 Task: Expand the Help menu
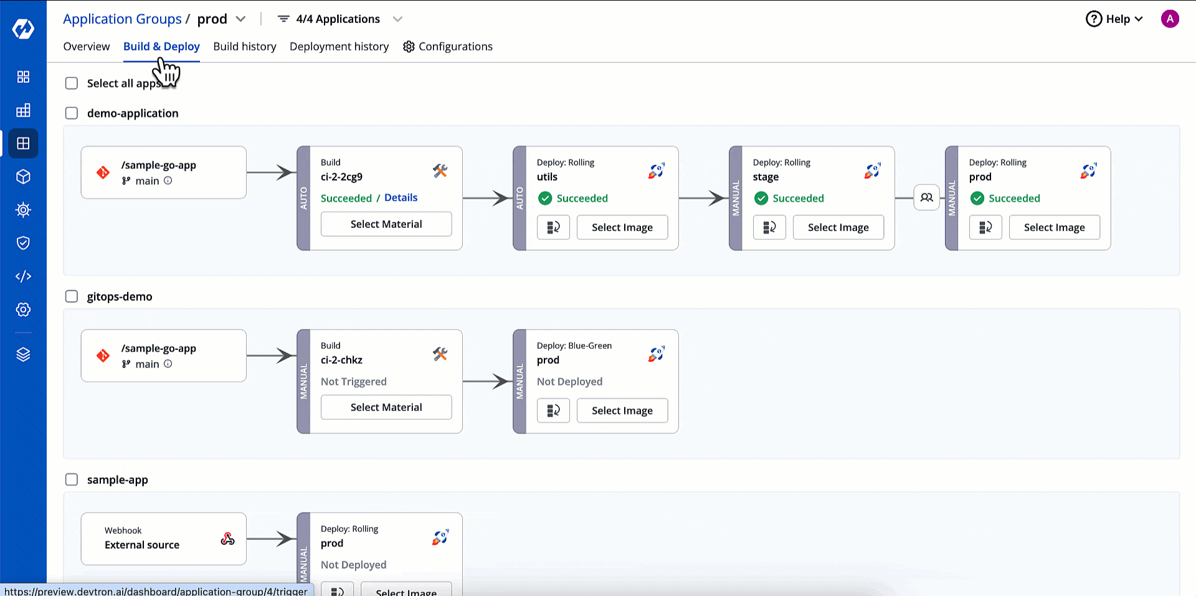(1114, 19)
